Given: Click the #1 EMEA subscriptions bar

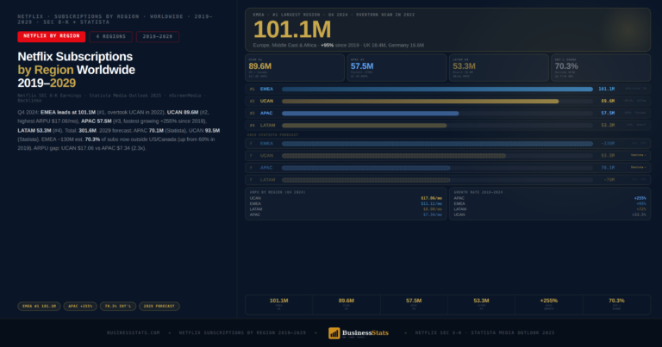Looking at the screenshot, I should [x=437, y=89].
